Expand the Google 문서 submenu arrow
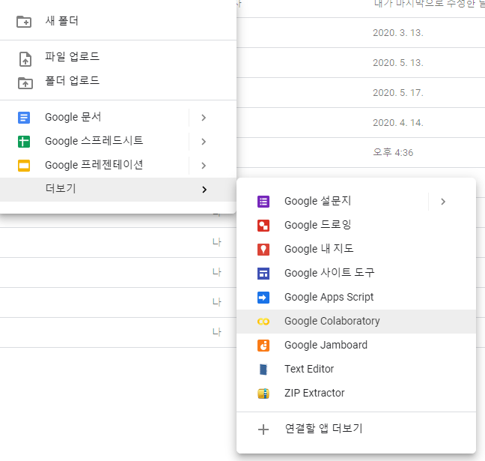Image resolution: width=485 pixels, height=461 pixels. (x=204, y=118)
